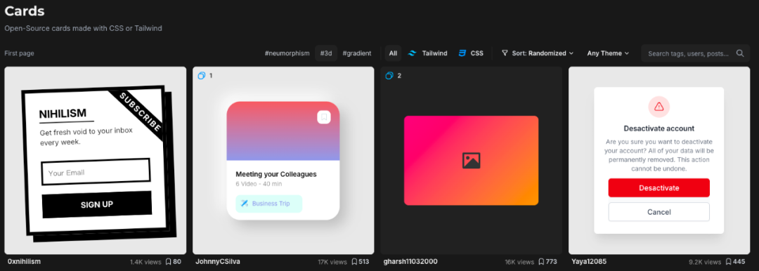Image resolution: width=759 pixels, height=271 pixels.
Task: Click the red Desactivate button
Action: click(659, 187)
